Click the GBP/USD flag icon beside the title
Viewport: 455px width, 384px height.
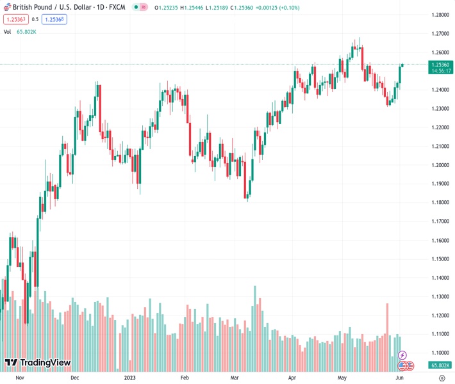coord(7,8)
